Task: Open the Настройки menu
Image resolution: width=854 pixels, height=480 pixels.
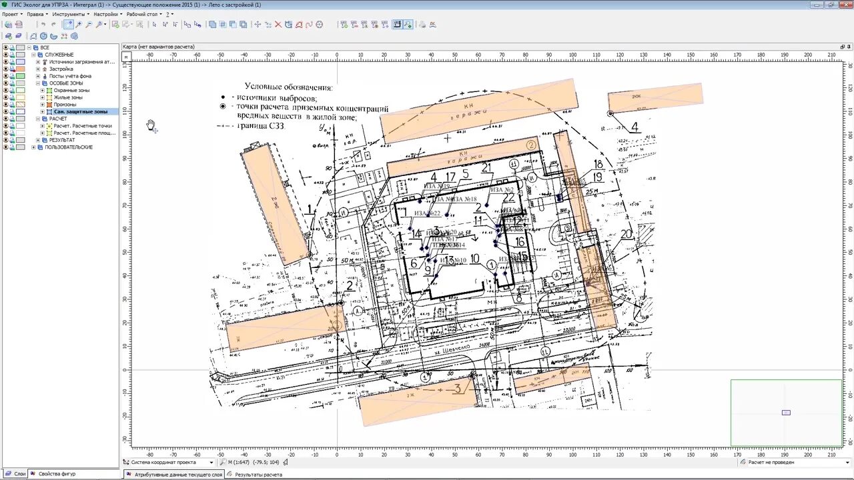Action: click(107, 14)
